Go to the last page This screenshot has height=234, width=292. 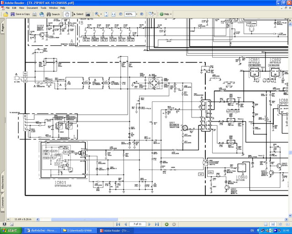[x=157, y=224]
